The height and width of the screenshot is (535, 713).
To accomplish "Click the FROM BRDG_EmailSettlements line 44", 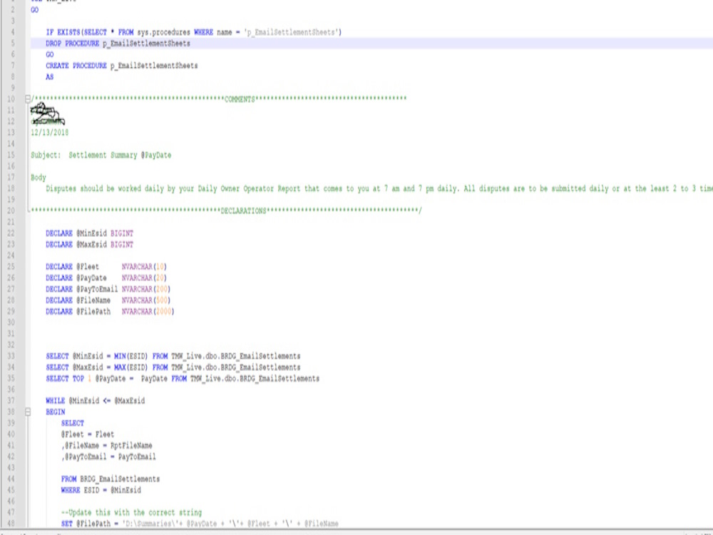I will pos(111,479).
